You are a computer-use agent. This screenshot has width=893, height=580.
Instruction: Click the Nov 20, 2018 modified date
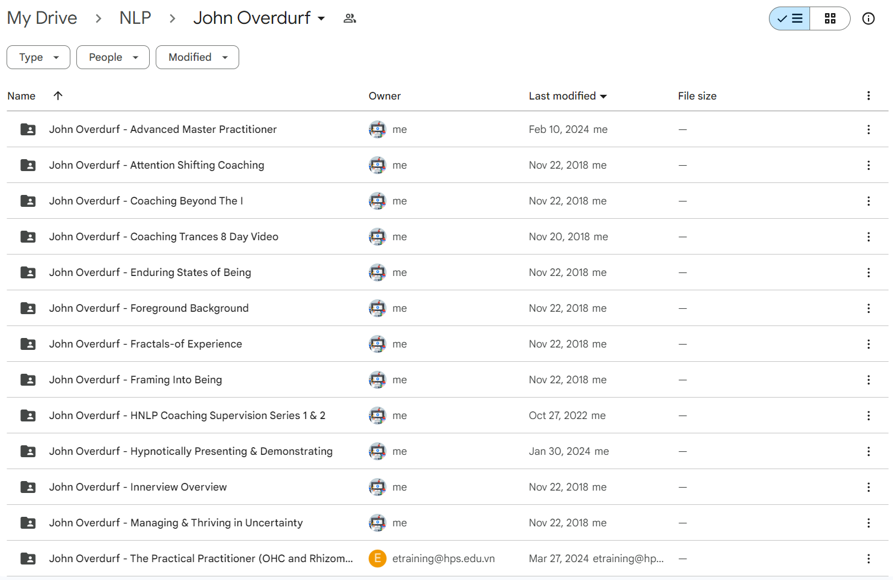pos(560,237)
